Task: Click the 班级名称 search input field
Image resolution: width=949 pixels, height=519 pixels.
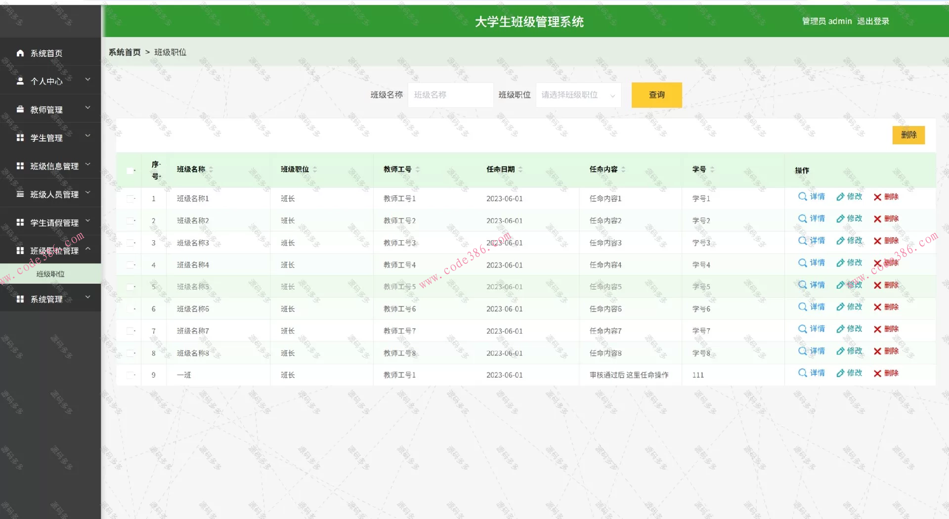Action: coord(450,94)
